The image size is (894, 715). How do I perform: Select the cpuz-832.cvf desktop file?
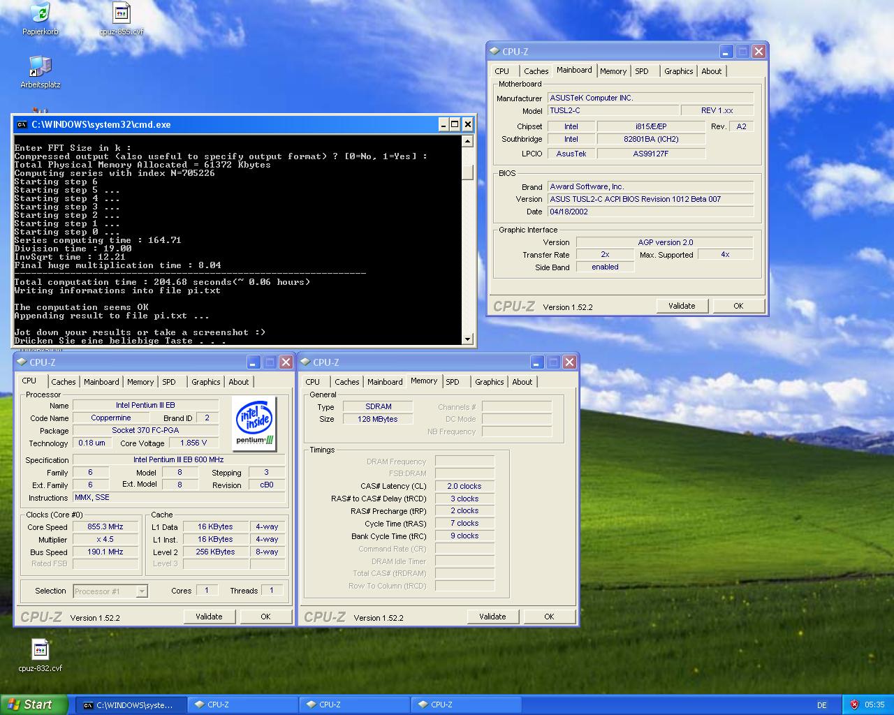coord(40,656)
